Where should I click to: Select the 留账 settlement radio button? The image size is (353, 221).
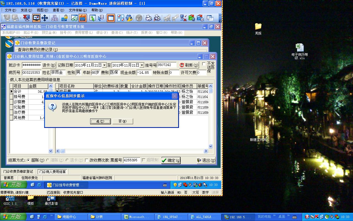click(29, 160)
